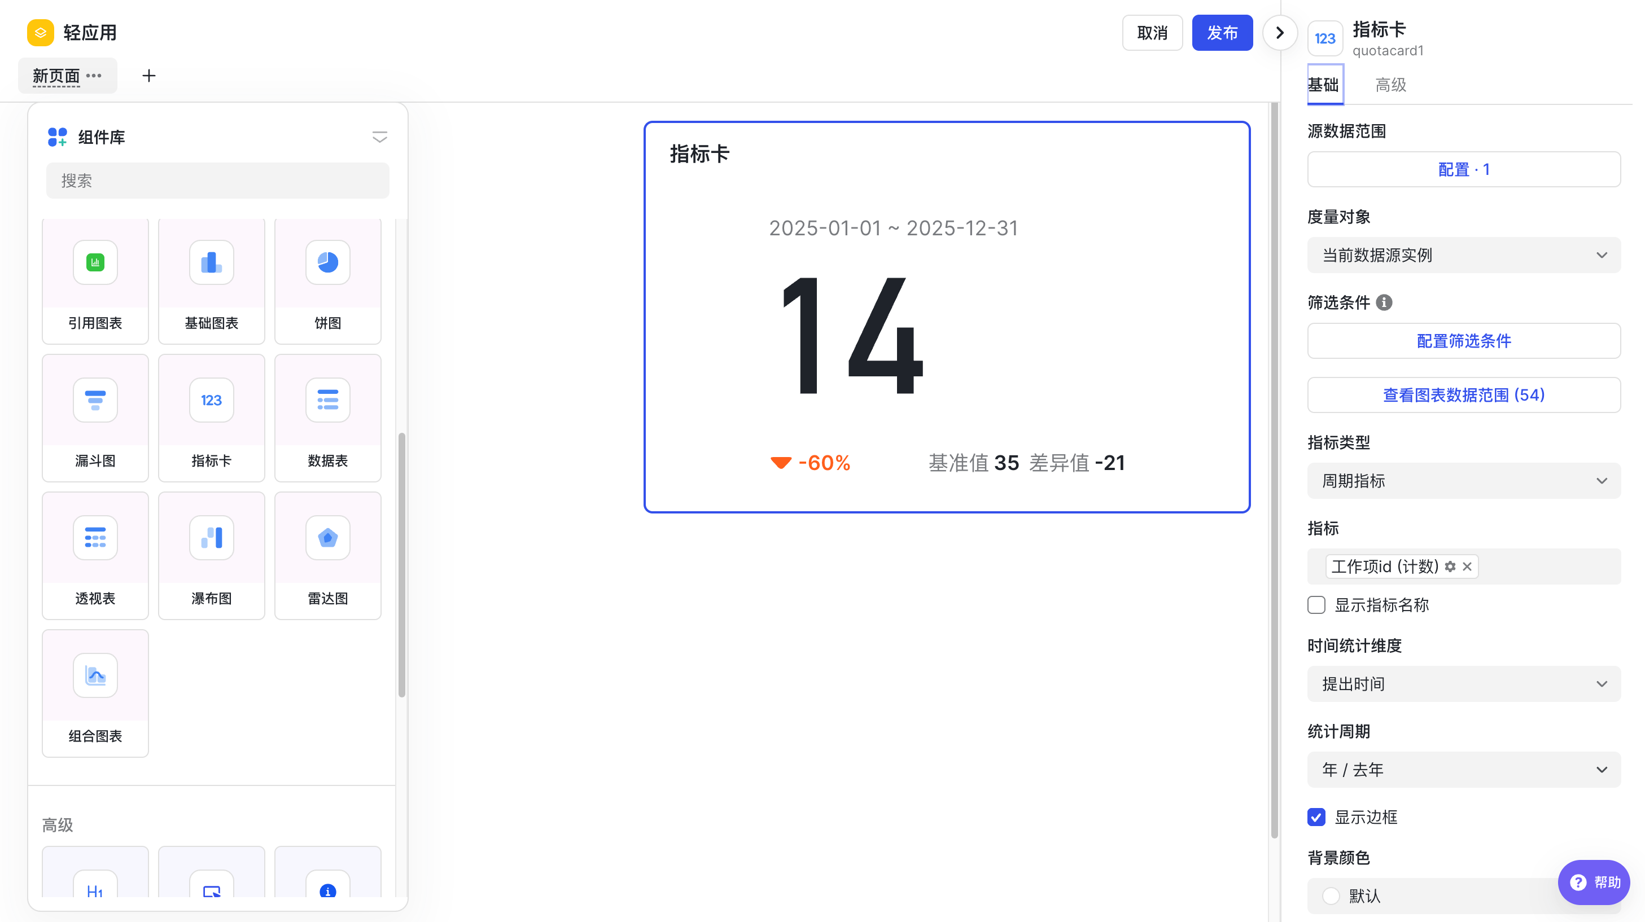
Task: Select the embed component icon under 高级
Action: click(x=211, y=885)
